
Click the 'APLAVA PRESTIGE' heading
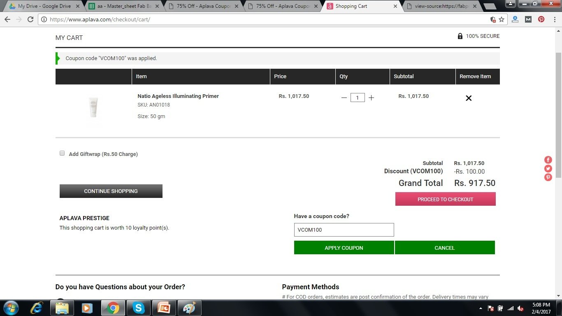pos(84,218)
